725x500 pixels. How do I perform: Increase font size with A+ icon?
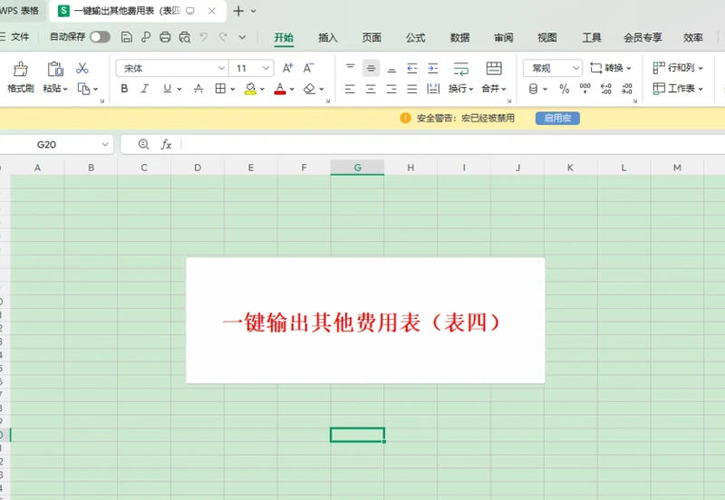[x=287, y=69]
